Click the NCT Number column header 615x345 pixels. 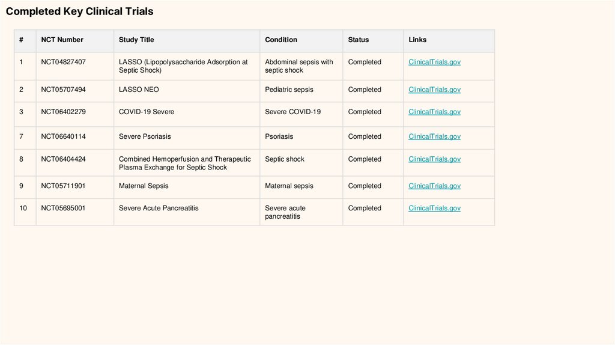click(62, 40)
